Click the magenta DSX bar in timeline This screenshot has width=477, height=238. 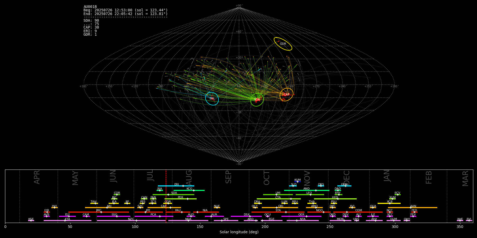pos(246,216)
